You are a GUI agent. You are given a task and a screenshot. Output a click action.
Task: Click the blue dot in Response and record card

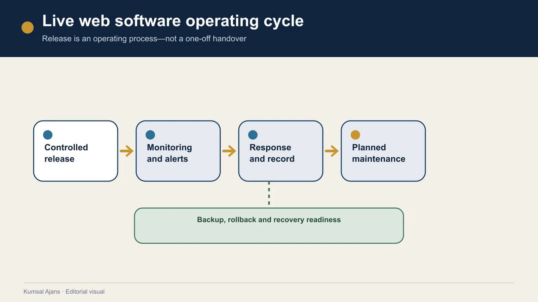(253, 135)
